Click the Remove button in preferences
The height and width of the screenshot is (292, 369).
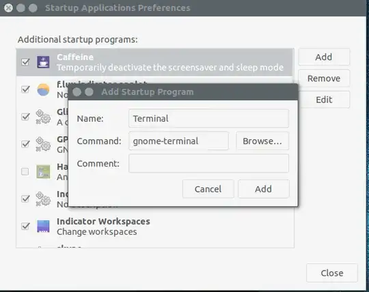[x=324, y=78]
